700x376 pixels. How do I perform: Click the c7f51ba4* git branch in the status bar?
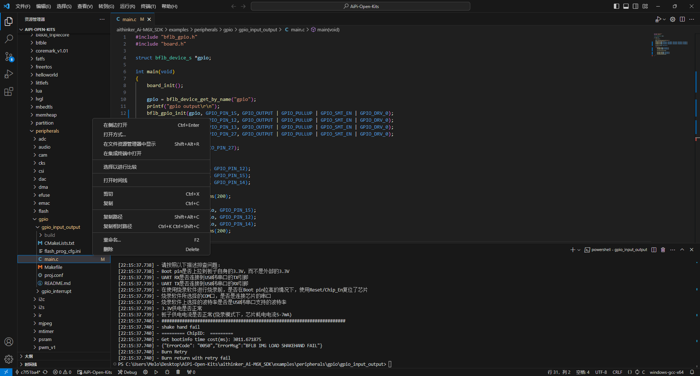27,372
